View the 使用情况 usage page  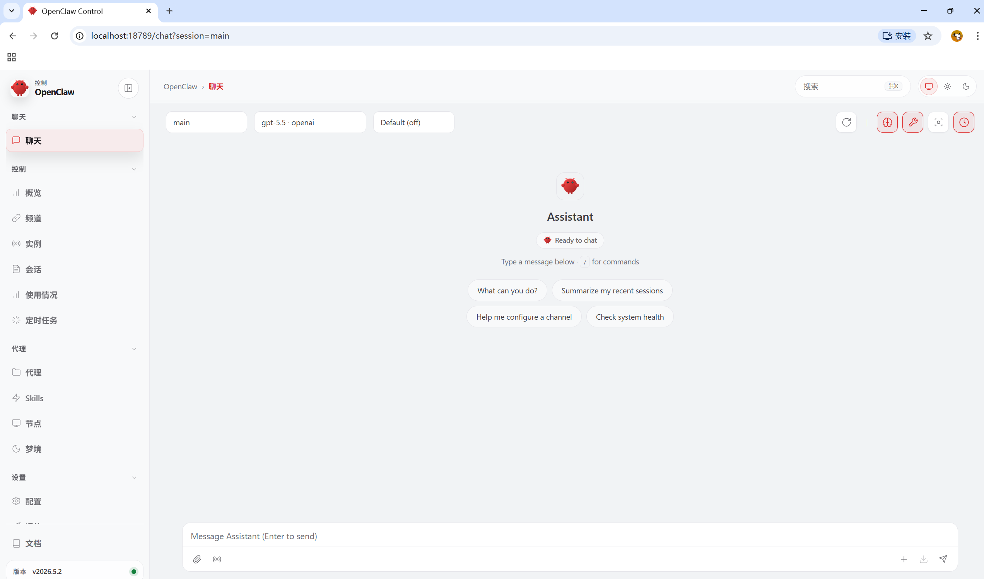coord(75,295)
